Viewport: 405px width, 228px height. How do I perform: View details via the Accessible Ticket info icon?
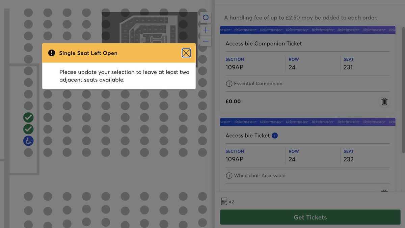pyautogui.click(x=275, y=135)
